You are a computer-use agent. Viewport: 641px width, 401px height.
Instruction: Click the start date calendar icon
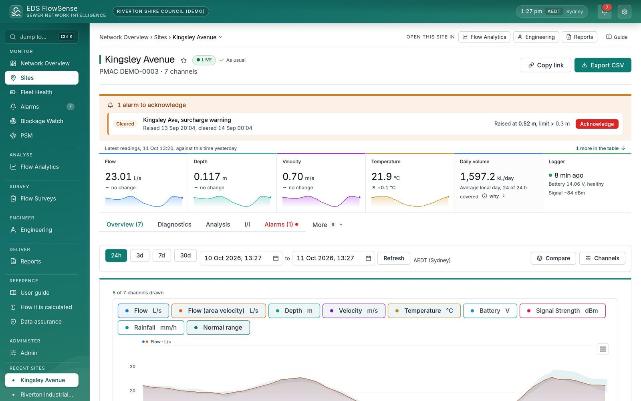(x=276, y=258)
